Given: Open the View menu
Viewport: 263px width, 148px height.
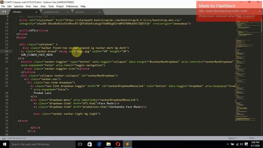Looking at the screenshot, I should (35, 7).
